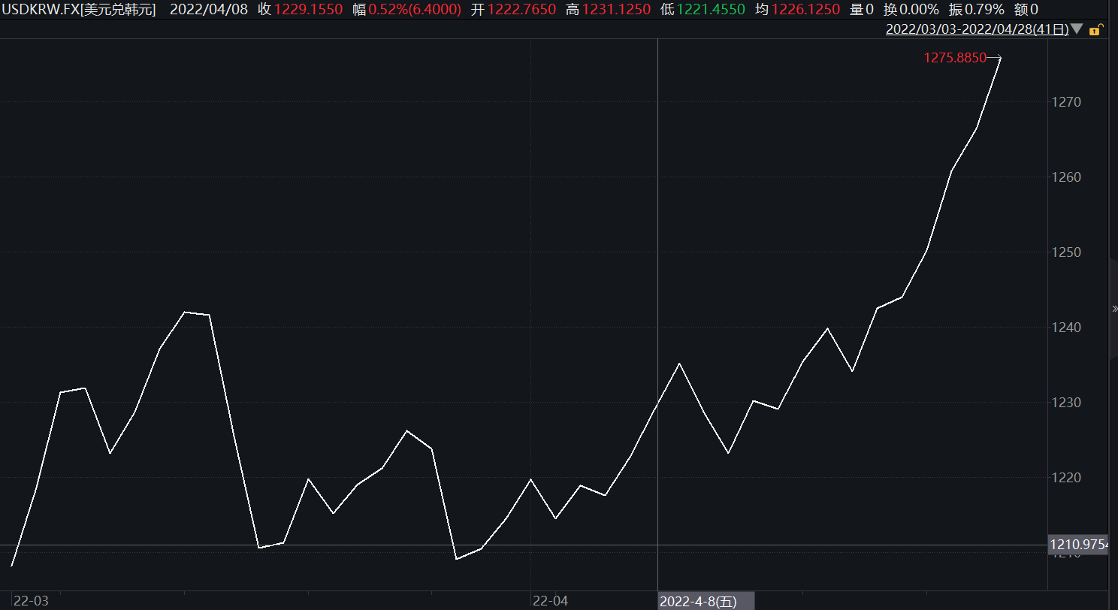
Task: Click the closing price 1229.1550 value
Action: pos(308,10)
